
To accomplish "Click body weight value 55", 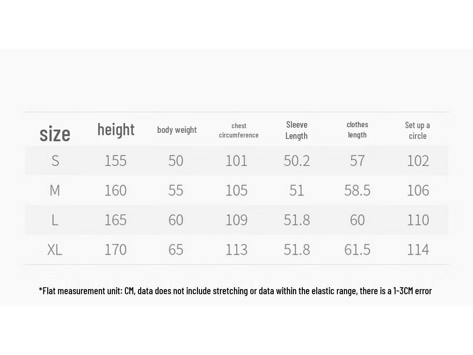I will click(x=176, y=190).
